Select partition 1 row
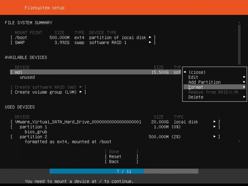Screen dimensions: 248x186 pyautogui.click(x=115, y=127)
